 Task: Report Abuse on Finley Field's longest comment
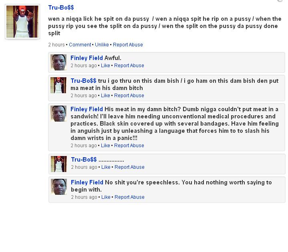[129, 146]
